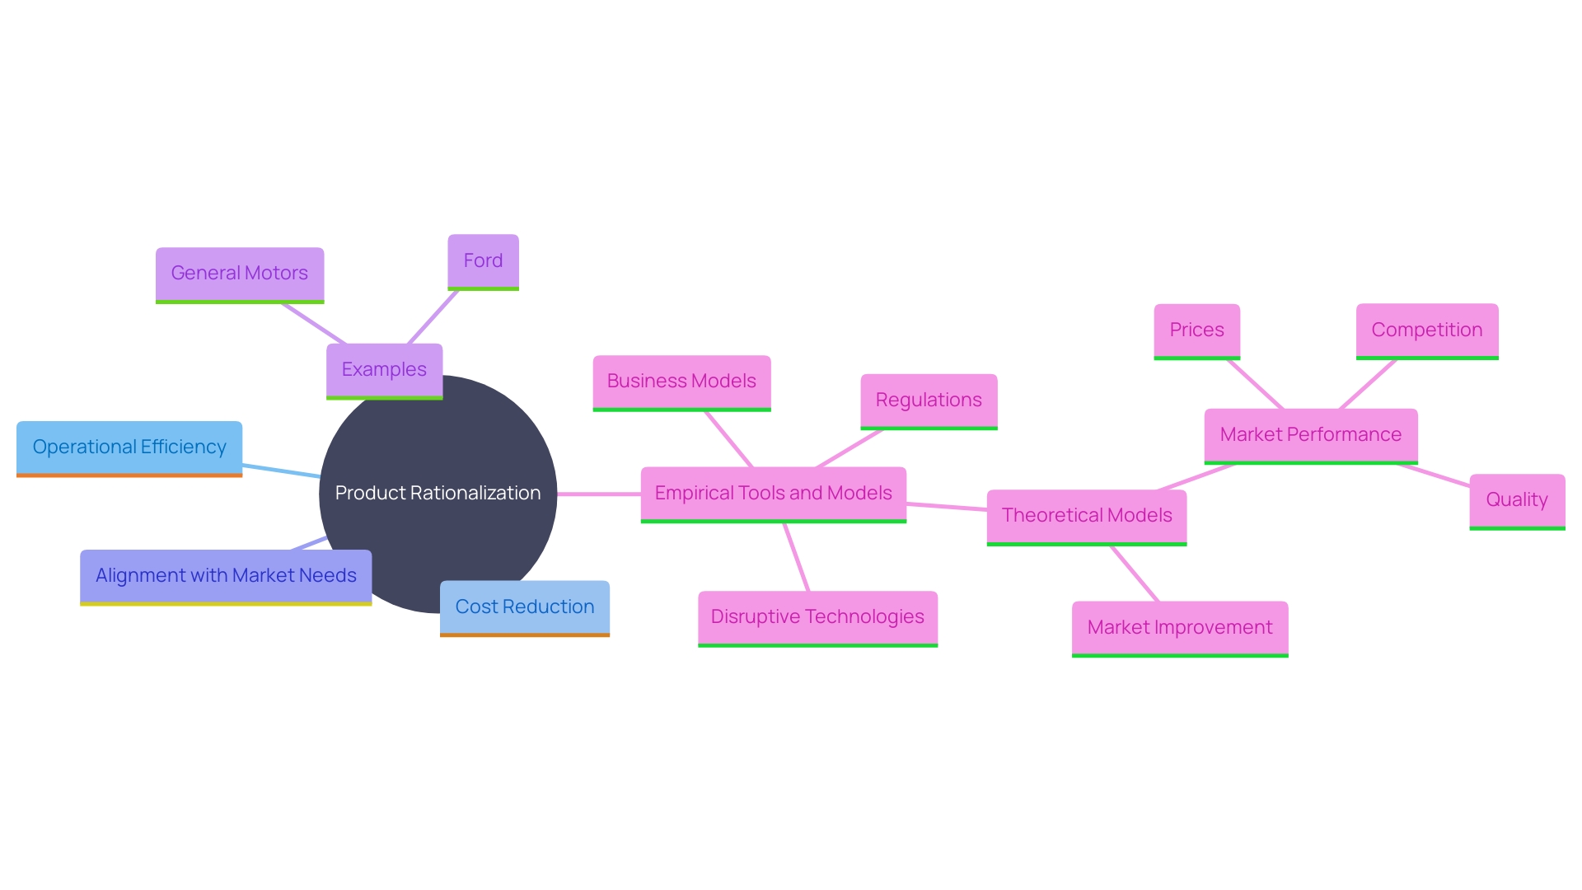The image size is (1582, 890).
Task: Select the Business Models node
Action: point(680,378)
